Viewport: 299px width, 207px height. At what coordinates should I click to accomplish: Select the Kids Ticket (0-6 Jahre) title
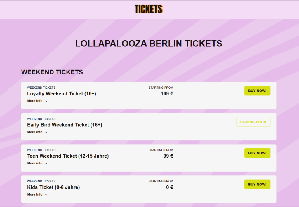click(53, 187)
